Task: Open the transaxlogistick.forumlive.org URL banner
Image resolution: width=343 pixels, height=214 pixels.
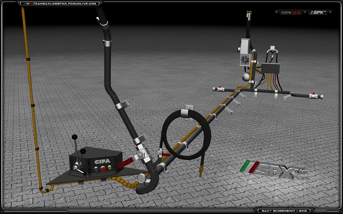Action: coord(60,3)
